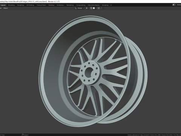Viewport: 181px width, 136px height.
Task: Open the UV Editing workspace tab
Action: click(x=30, y=5)
